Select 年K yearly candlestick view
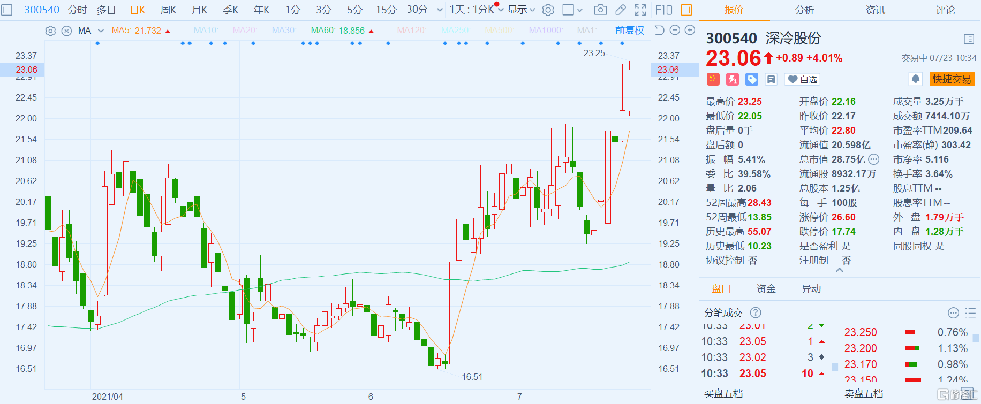The width and height of the screenshot is (981, 404). click(x=262, y=10)
